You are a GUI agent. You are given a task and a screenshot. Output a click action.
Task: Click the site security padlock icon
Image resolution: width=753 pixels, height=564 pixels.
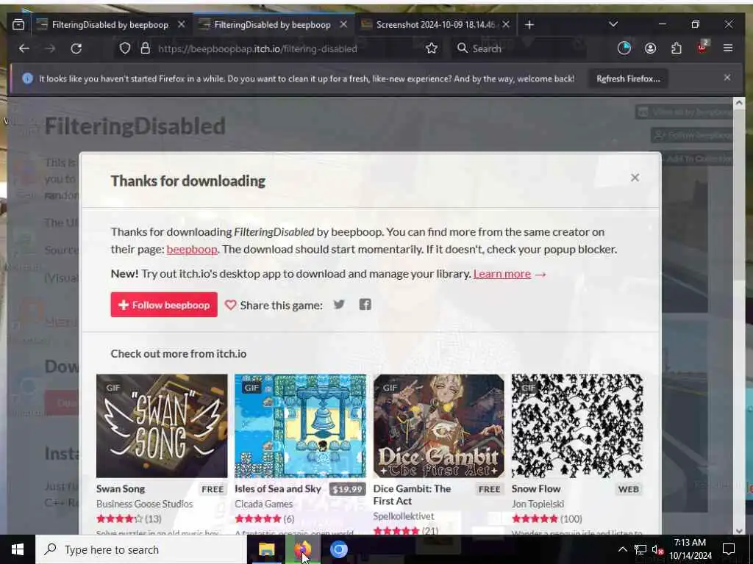pos(145,48)
